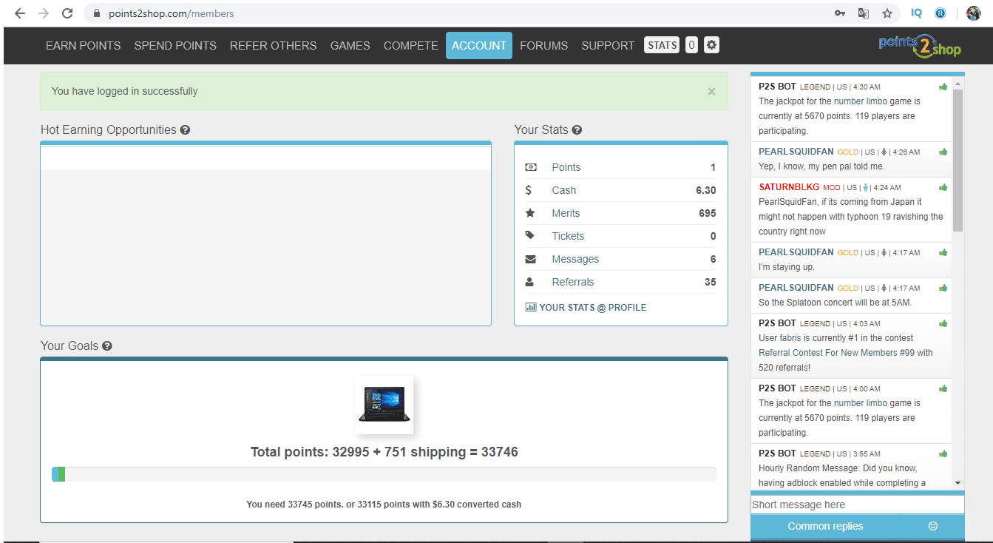Open the GAMES menu
Screen dimensions: 993x543
tap(350, 45)
